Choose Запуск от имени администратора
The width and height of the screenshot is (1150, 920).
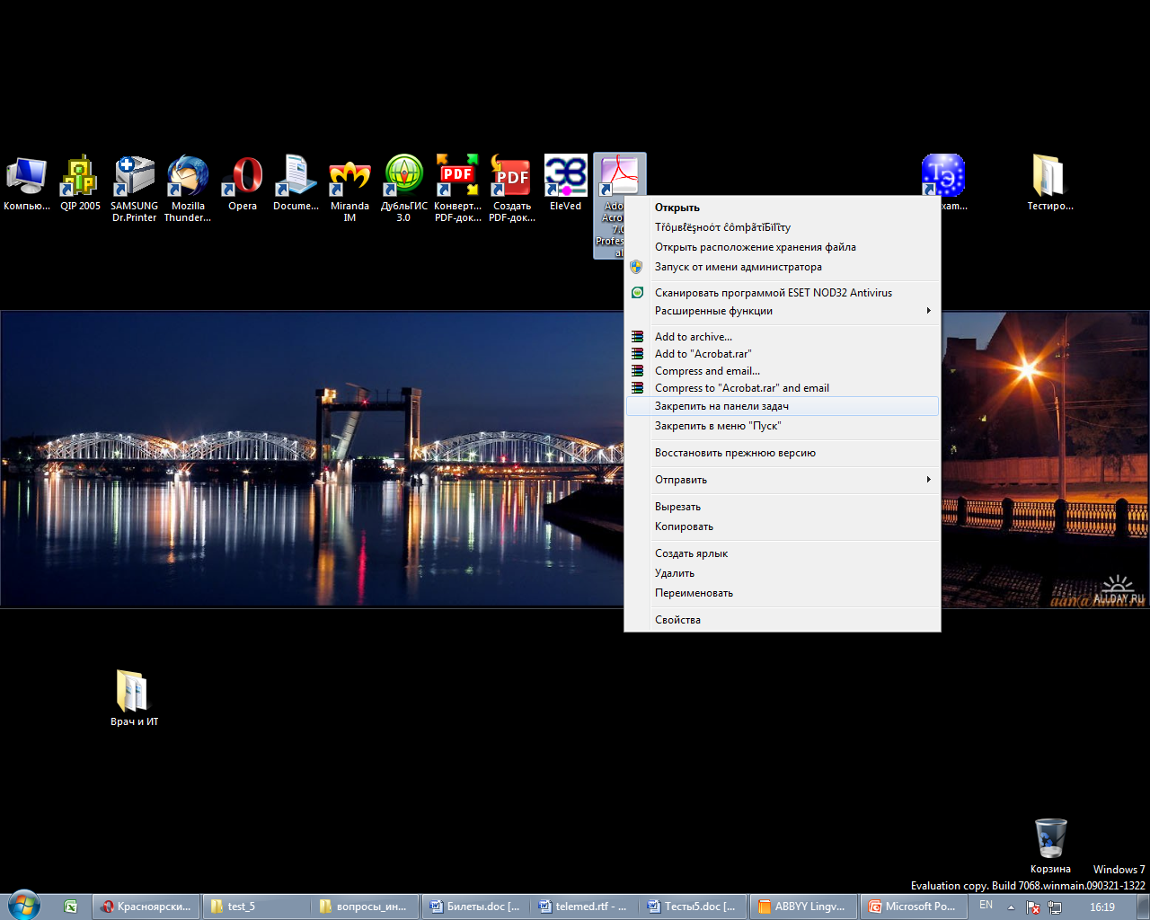click(x=783, y=267)
